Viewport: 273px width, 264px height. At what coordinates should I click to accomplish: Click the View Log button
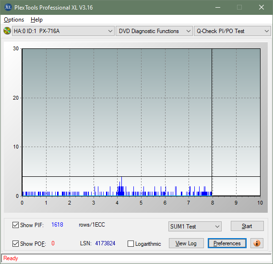pyautogui.click(x=186, y=243)
